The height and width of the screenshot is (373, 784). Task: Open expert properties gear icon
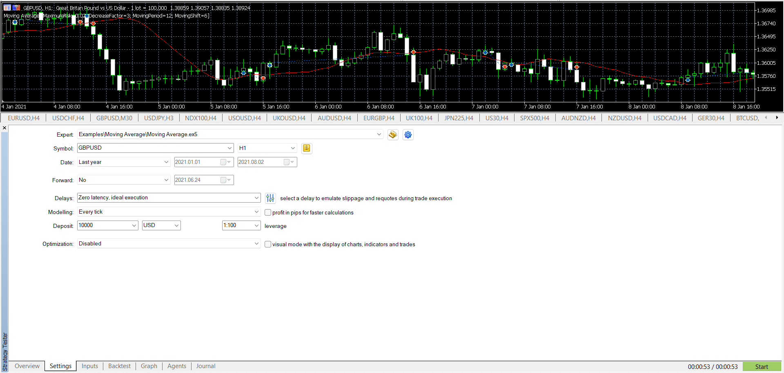pos(408,135)
